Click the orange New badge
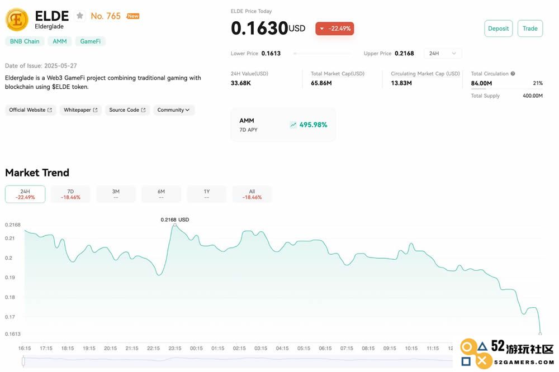The width and height of the screenshot is (559, 372). click(x=133, y=16)
